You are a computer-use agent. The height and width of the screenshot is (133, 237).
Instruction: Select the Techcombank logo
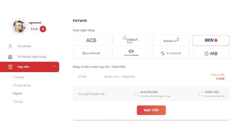coord(131,53)
